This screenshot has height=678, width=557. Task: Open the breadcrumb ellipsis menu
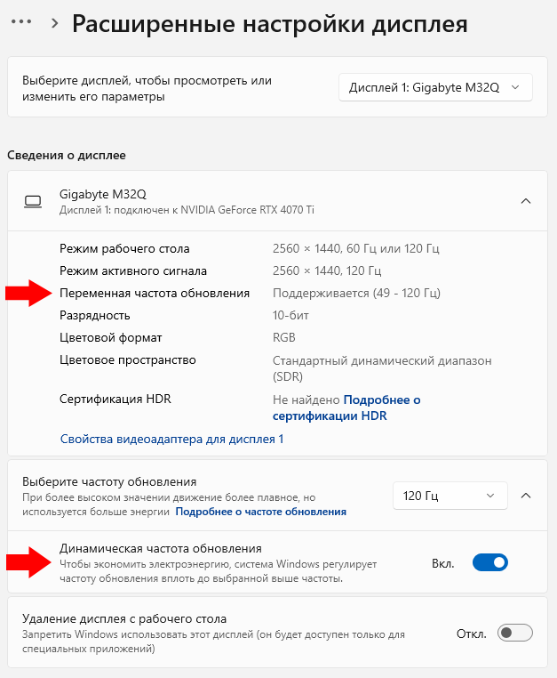pyautogui.click(x=20, y=22)
